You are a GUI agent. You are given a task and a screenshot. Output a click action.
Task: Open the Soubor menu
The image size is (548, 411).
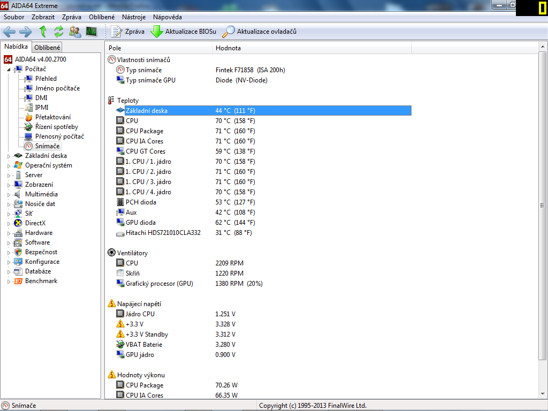click(14, 17)
